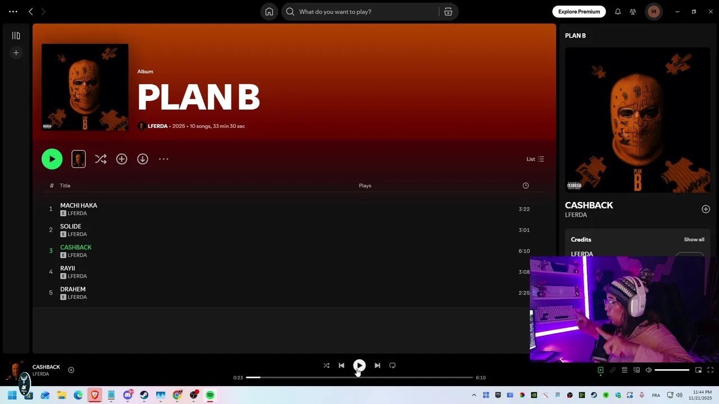Open LFERDA in the Credits section
Viewport: 719px width, 404px height.
tap(582, 254)
